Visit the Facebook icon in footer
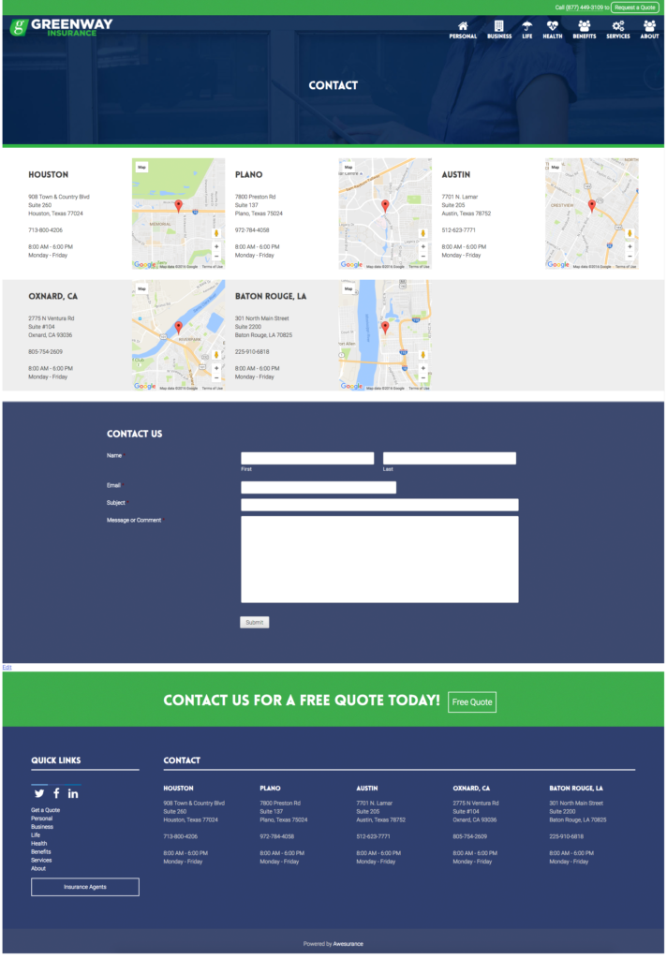 coord(56,793)
